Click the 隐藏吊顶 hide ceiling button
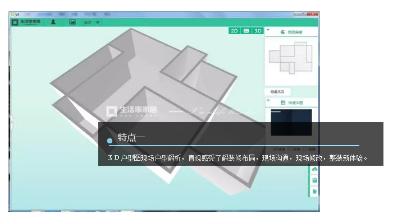The width and height of the screenshot is (393, 224). [x=277, y=92]
